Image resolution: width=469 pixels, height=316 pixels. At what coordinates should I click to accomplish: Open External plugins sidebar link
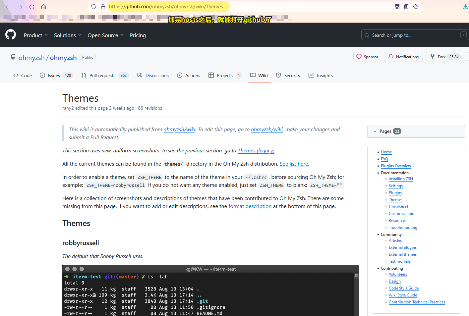pos(403,247)
